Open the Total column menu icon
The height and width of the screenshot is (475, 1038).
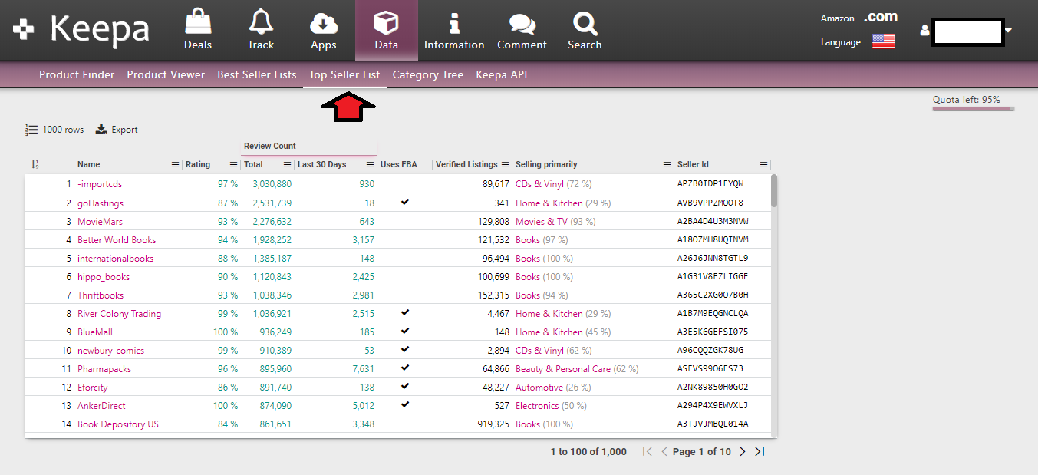coord(288,165)
